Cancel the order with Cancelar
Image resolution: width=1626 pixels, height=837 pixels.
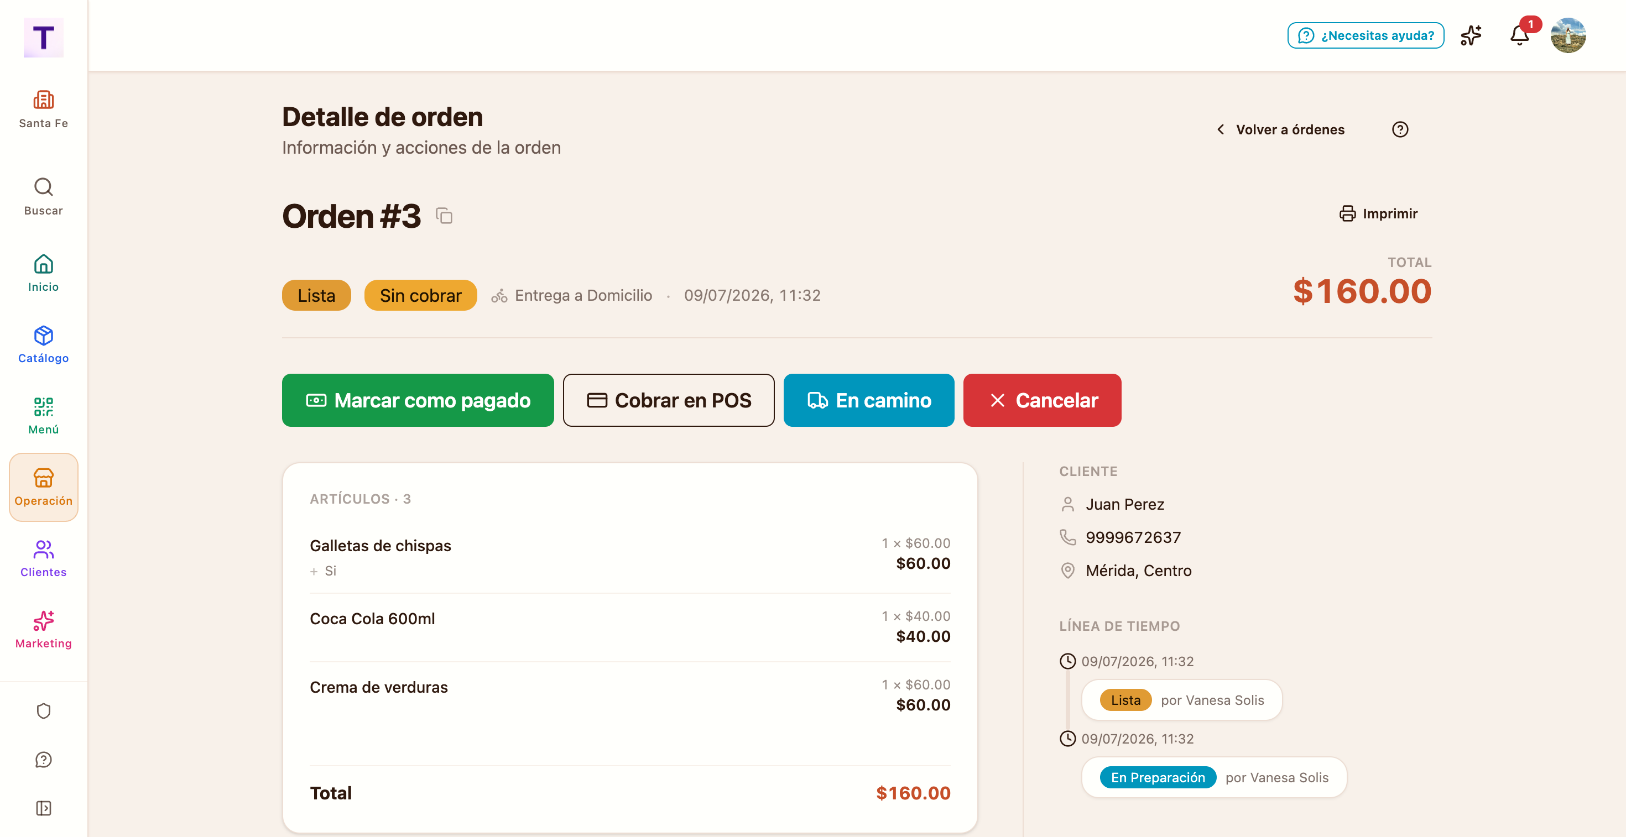point(1042,400)
